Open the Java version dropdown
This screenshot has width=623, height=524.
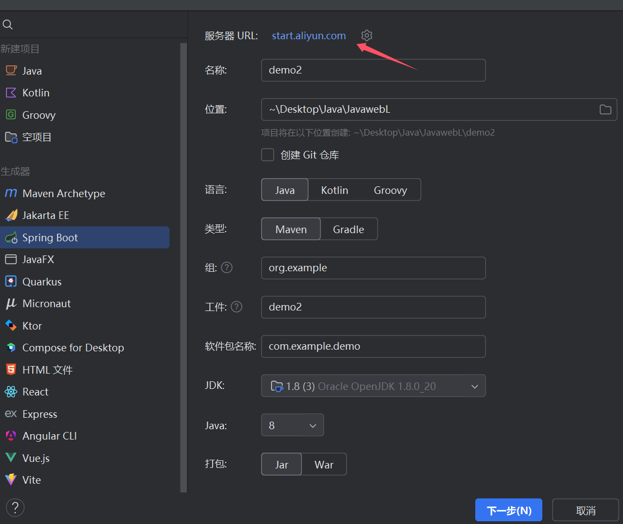[292, 425]
